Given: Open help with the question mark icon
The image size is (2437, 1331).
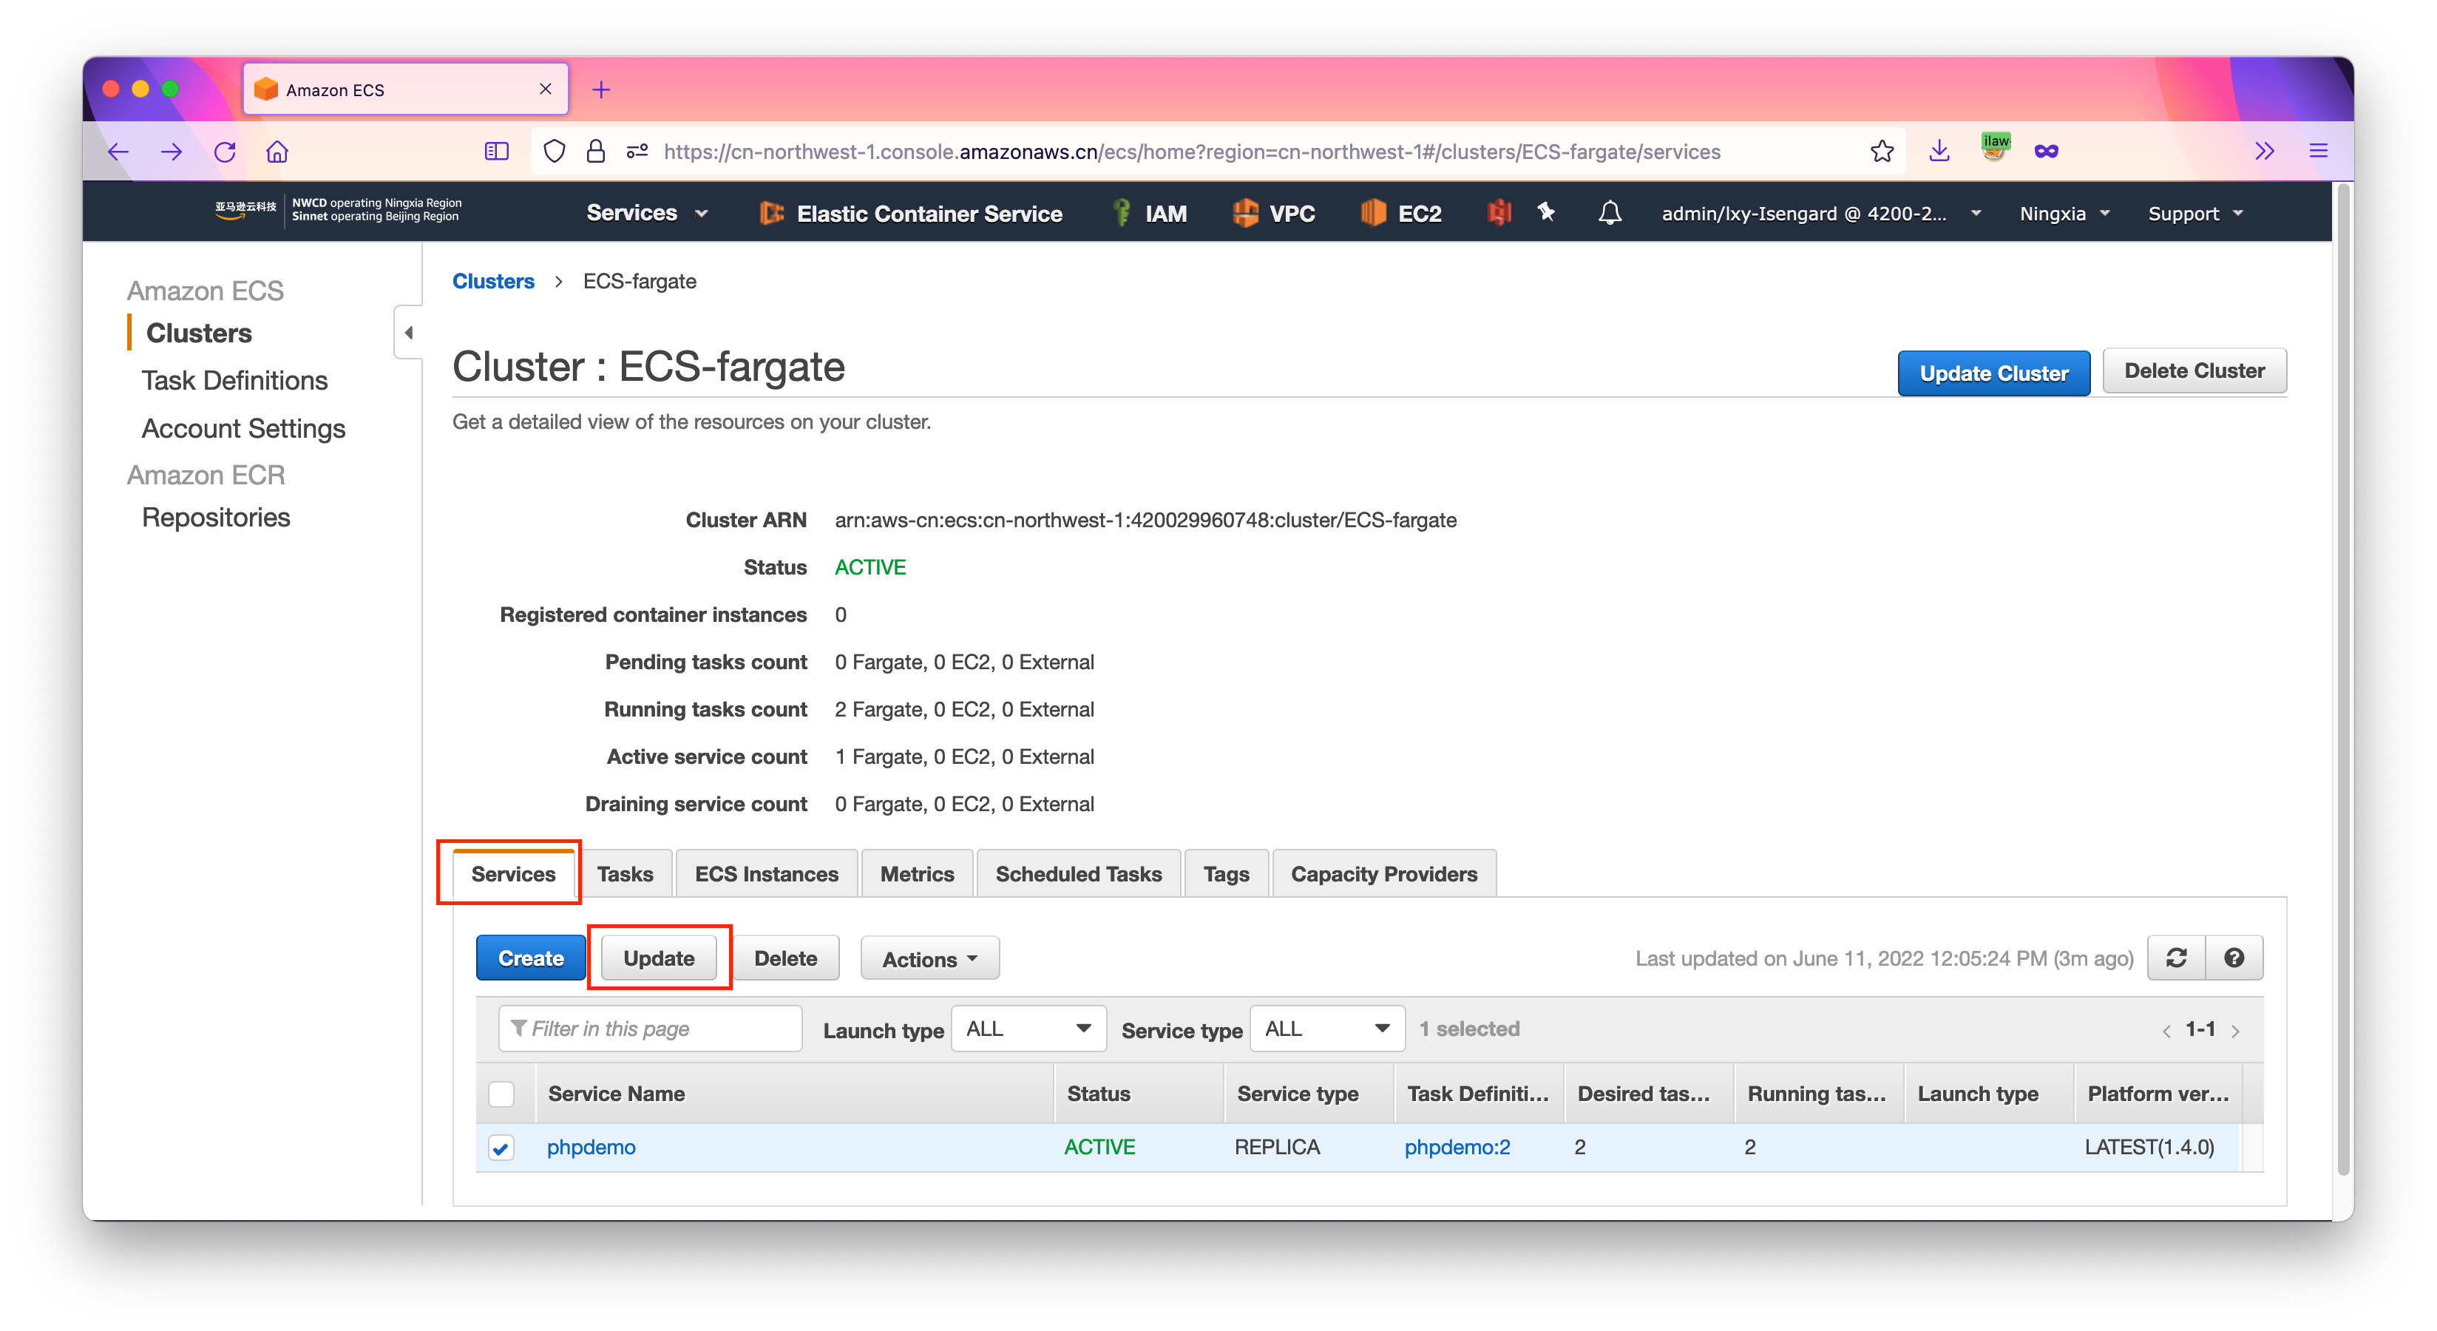Looking at the screenshot, I should tap(2234, 958).
